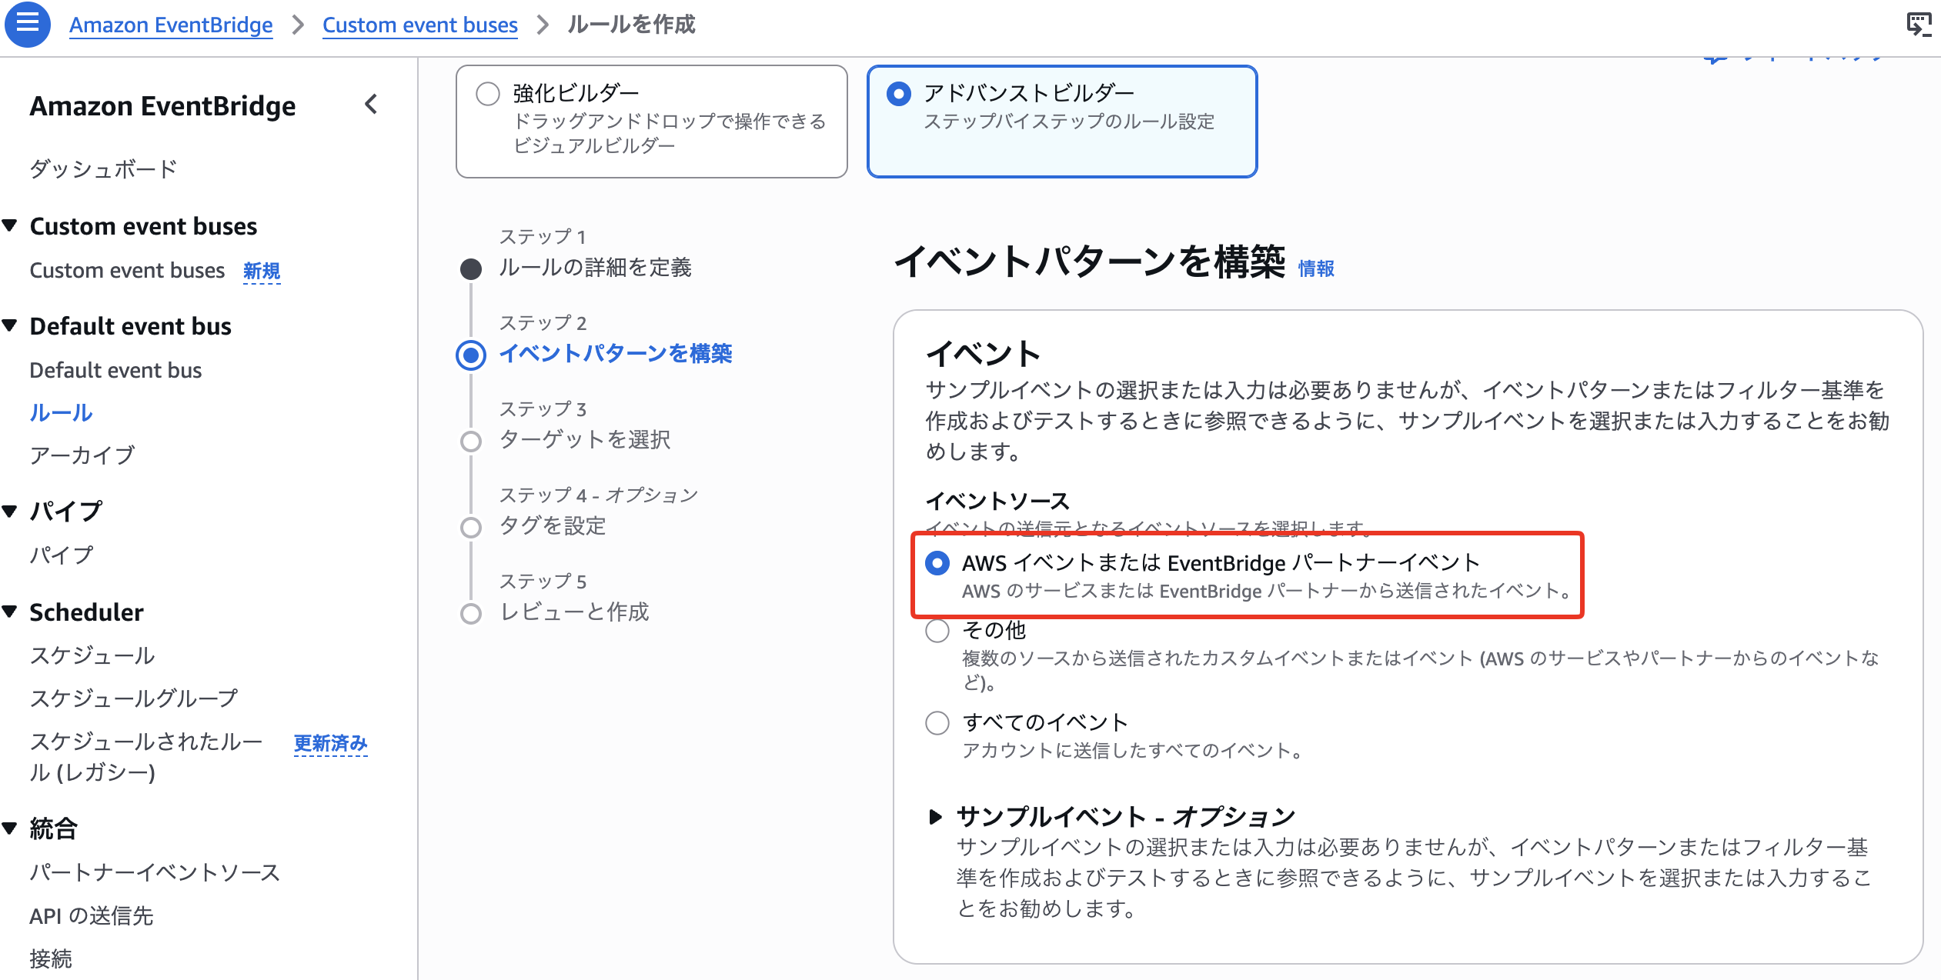Open スケジュールグループ in the sidebar
The height and width of the screenshot is (980, 1941).
(x=134, y=698)
